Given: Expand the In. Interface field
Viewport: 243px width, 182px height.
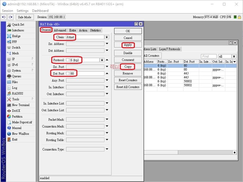Looking at the screenshot, I should (107, 87).
